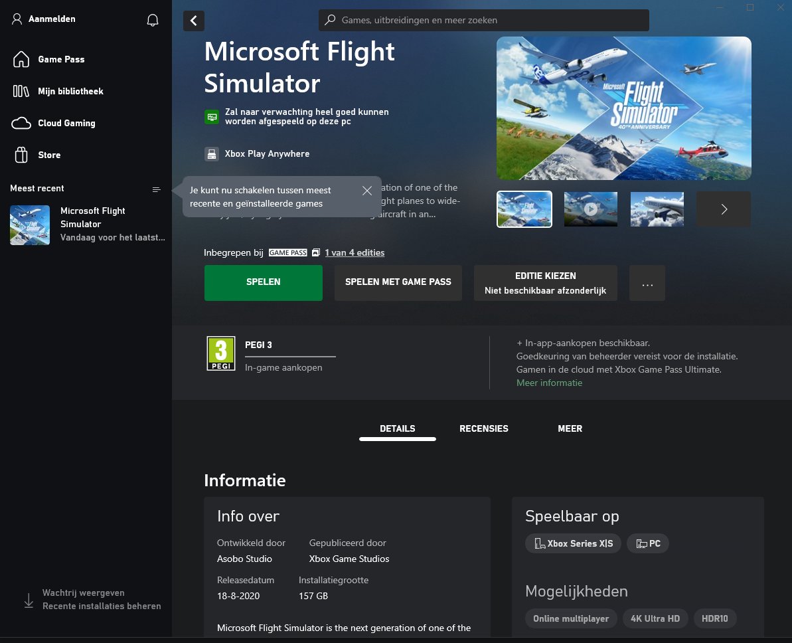Dismiss the tooltip about switching games
The width and height of the screenshot is (792, 643).
(x=367, y=191)
